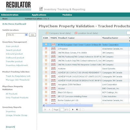This screenshot has width=130, height=130.
Task: Open the Modules menu
Action: pos(67,15)
